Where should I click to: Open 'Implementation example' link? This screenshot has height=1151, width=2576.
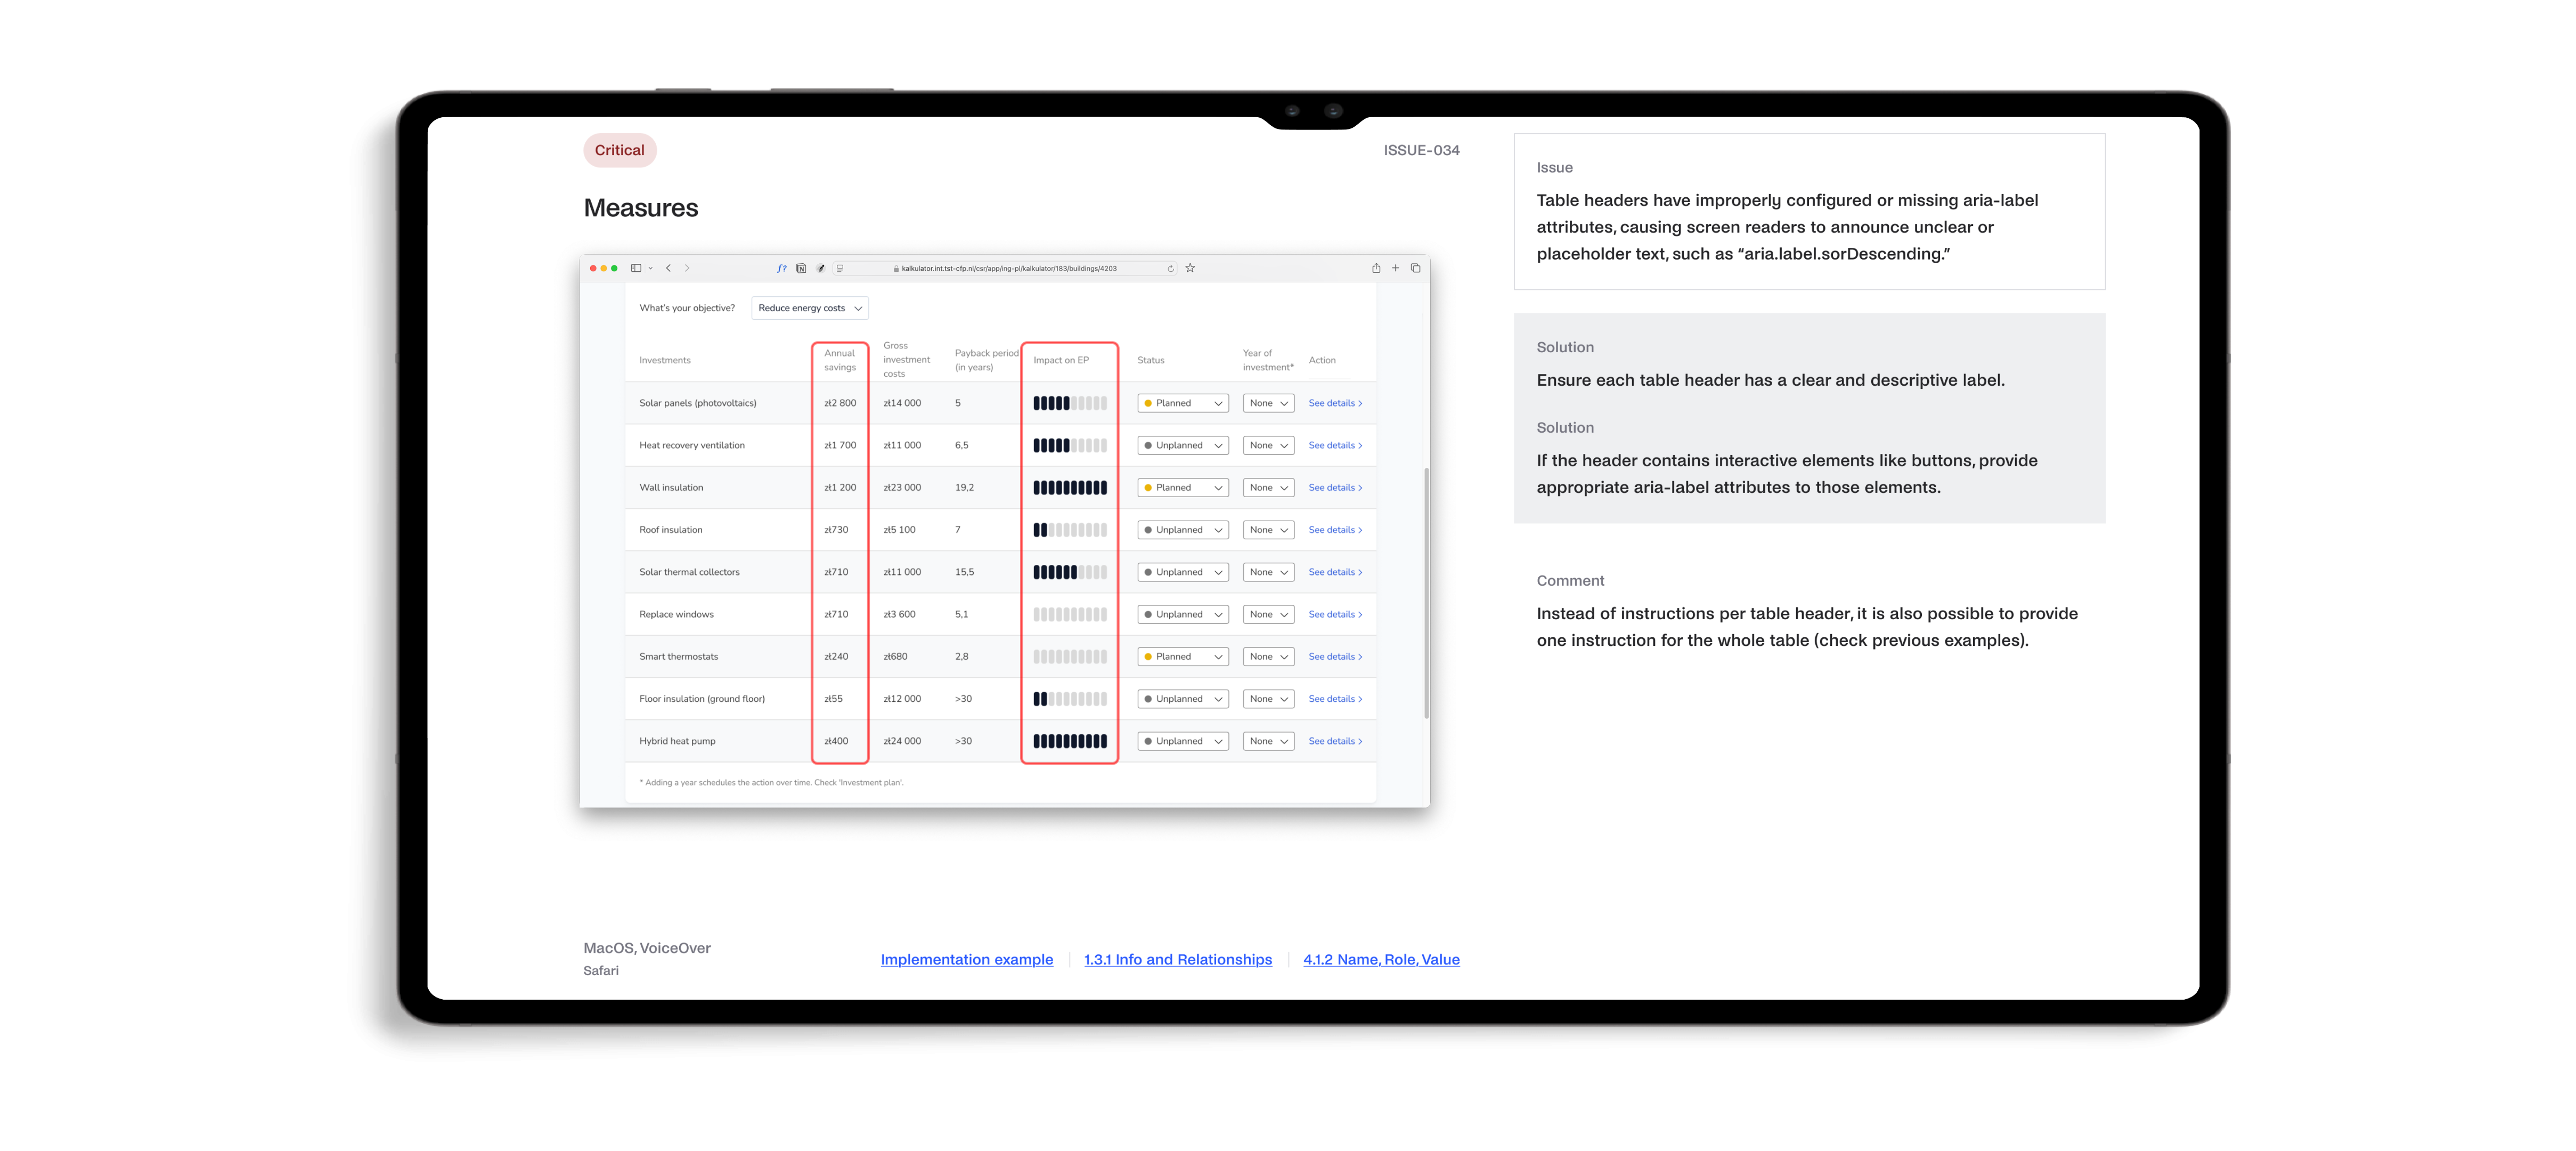966,959
